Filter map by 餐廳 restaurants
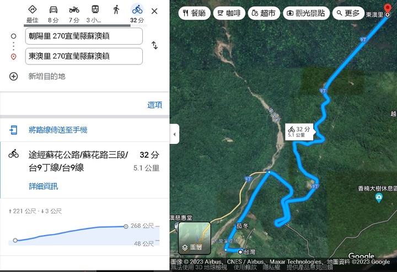397x272 pixels. (x=195, y=13)
